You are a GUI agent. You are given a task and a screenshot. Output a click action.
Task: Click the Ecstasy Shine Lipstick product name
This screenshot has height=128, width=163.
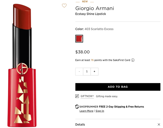coord(91,14)
